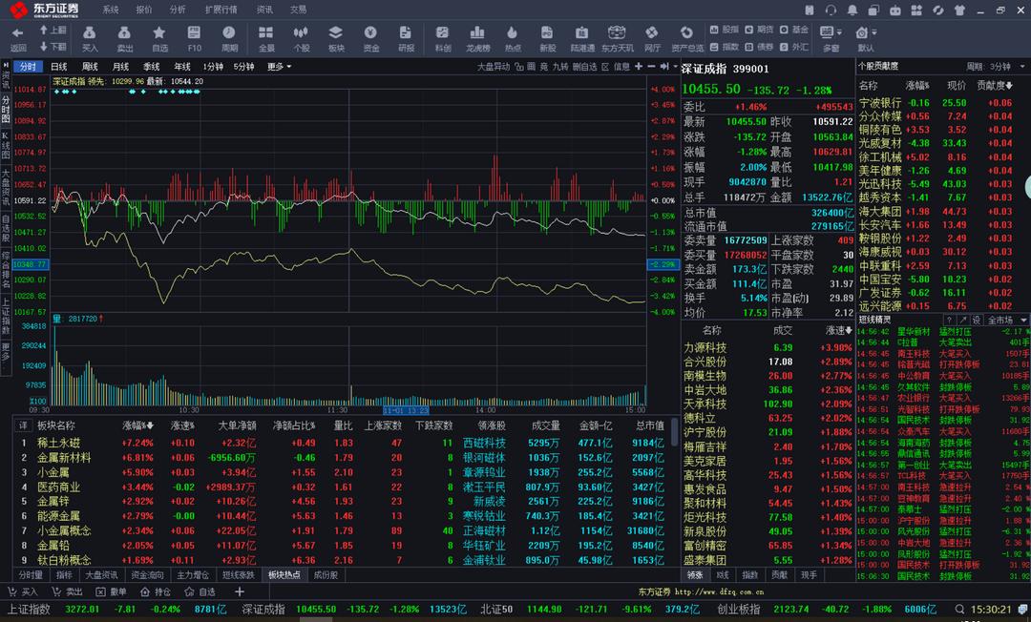Screen dimensions: 1031x622
Task: Toggle the 基金 quick category
Action: tap(794, 30)
